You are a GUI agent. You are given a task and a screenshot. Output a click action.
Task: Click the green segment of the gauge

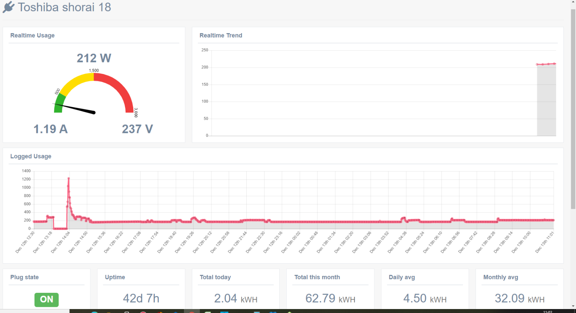click(x=59, y=104)
